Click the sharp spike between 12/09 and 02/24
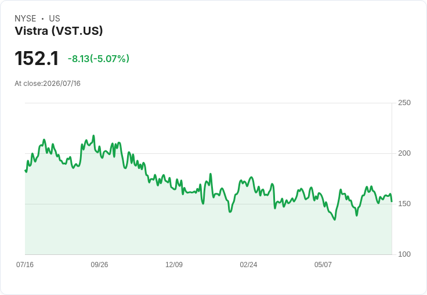 (211, 174)
